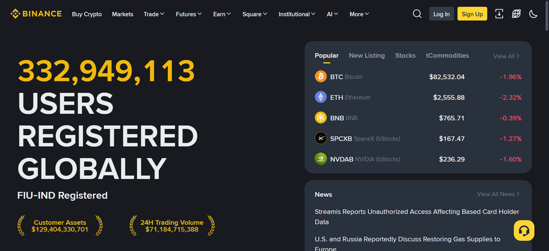Toggle dark mode moon icon
Screen dimensions: 549x251
point(533,14)
